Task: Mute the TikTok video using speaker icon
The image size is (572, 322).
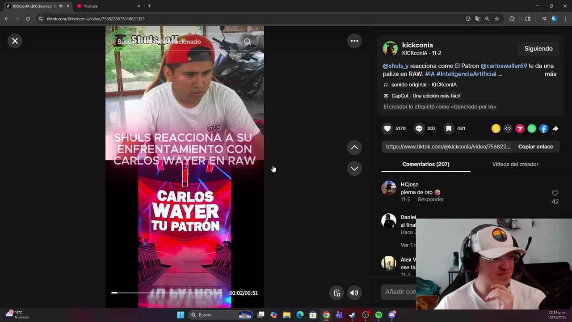Action: click(354, 293)
